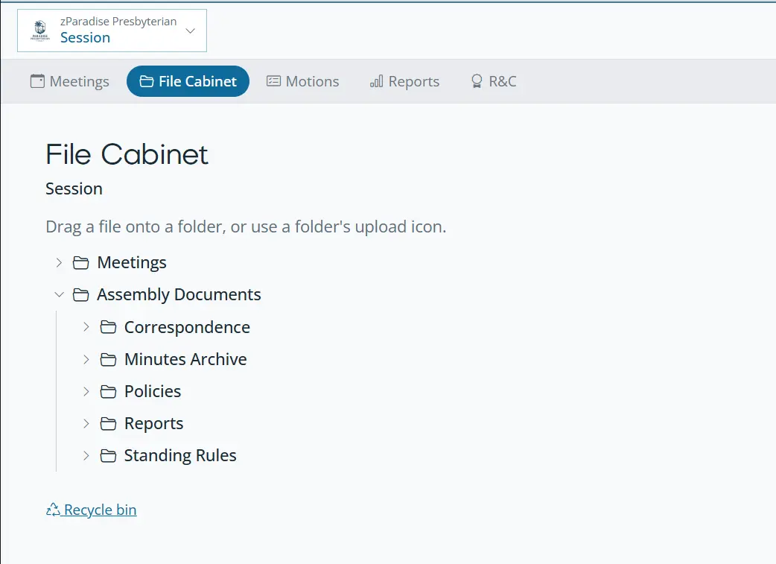This screenshot has height=564, width=776.
Task: Go to the Reports tab in navigation
Action: pyautogui.click(x=404, y=81)
